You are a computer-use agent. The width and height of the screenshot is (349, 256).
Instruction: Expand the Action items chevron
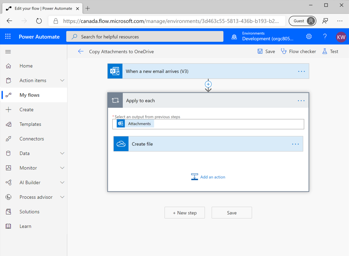62,80
